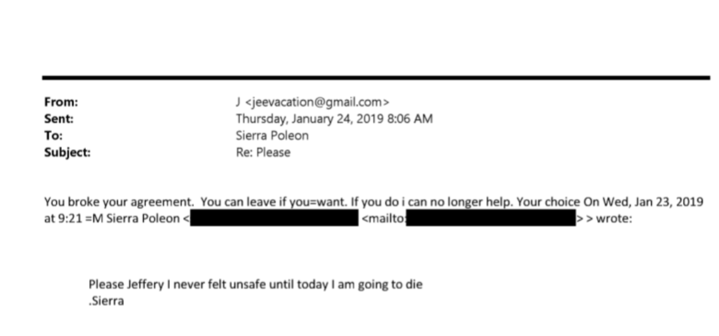719x336 pixels.
Task: Click the "Sent:" header label
Action: click(59, 119)
